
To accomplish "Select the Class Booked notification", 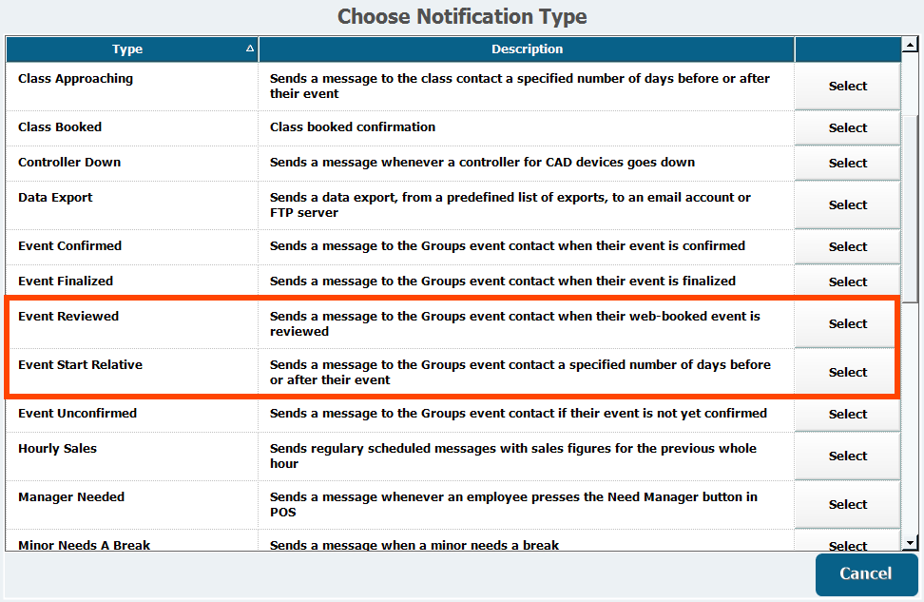I will click(x=847, y=127).
